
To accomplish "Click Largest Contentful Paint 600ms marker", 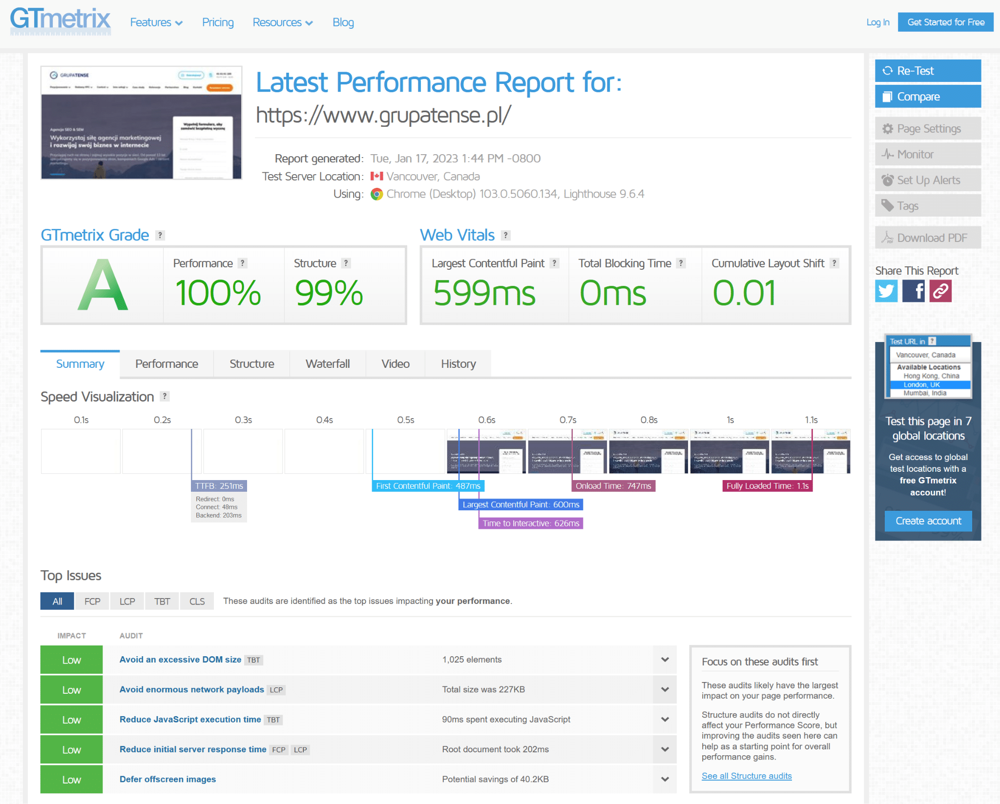I will click(x=521, y=504).
